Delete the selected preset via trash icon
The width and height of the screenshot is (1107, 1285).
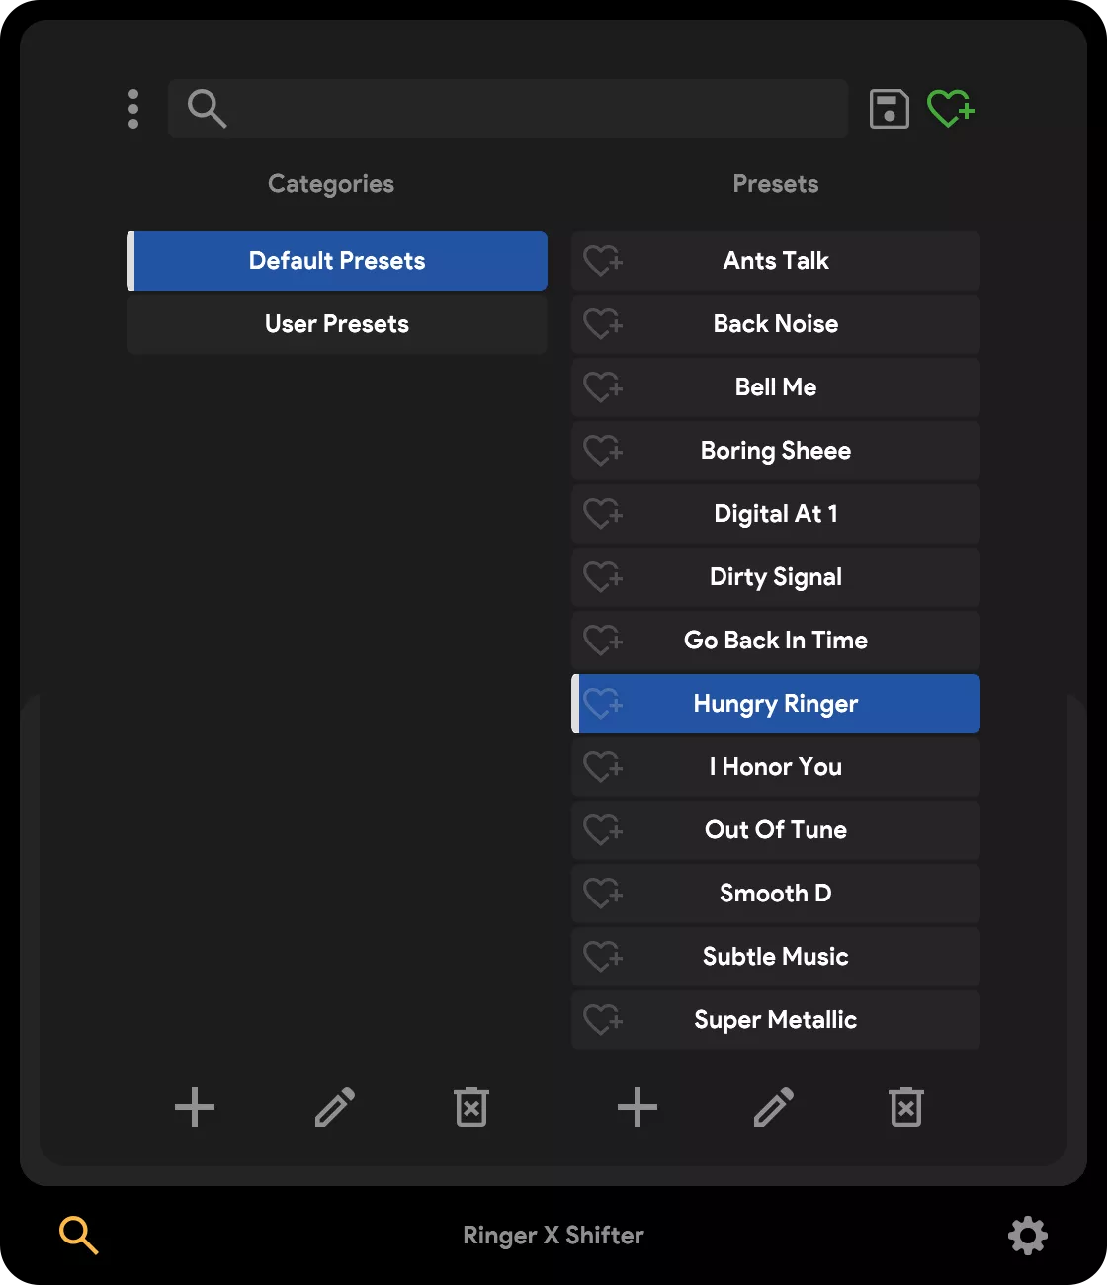click(905, 1107)
